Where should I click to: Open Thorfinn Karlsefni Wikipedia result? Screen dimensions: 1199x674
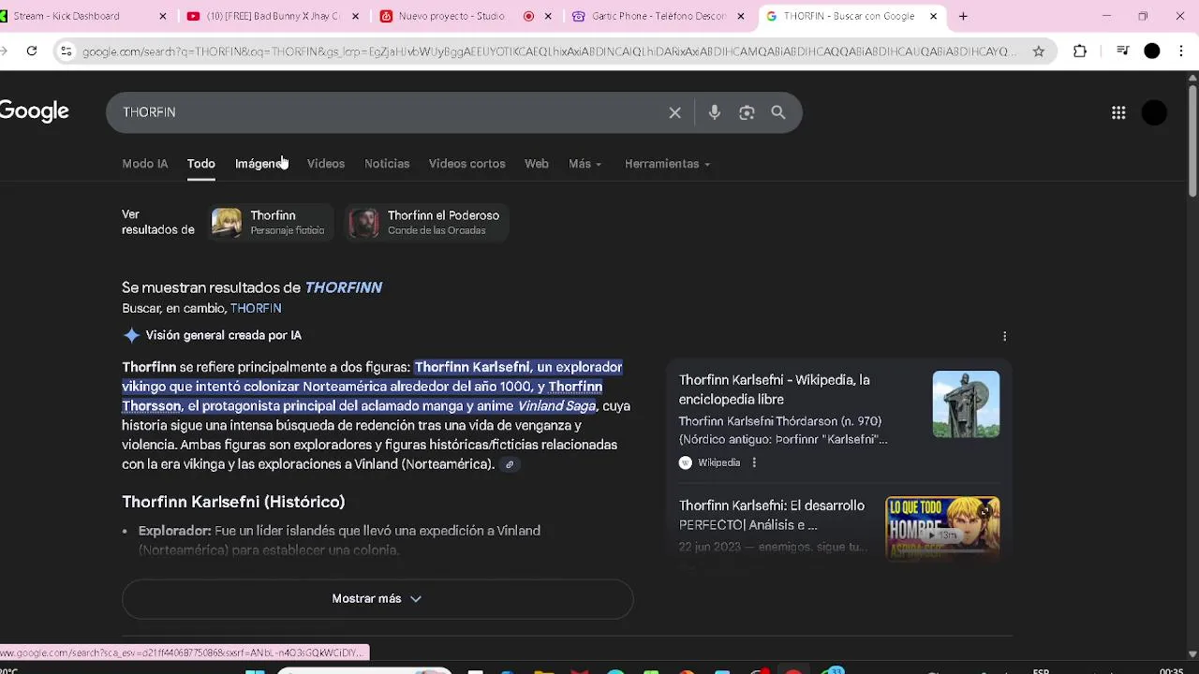[x=774, y=389]
